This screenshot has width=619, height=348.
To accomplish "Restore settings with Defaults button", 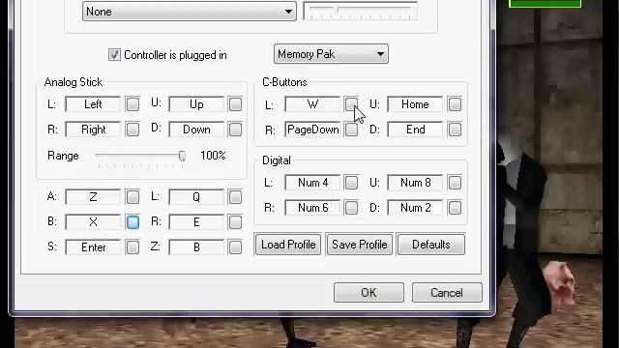I will coord(431,245).
